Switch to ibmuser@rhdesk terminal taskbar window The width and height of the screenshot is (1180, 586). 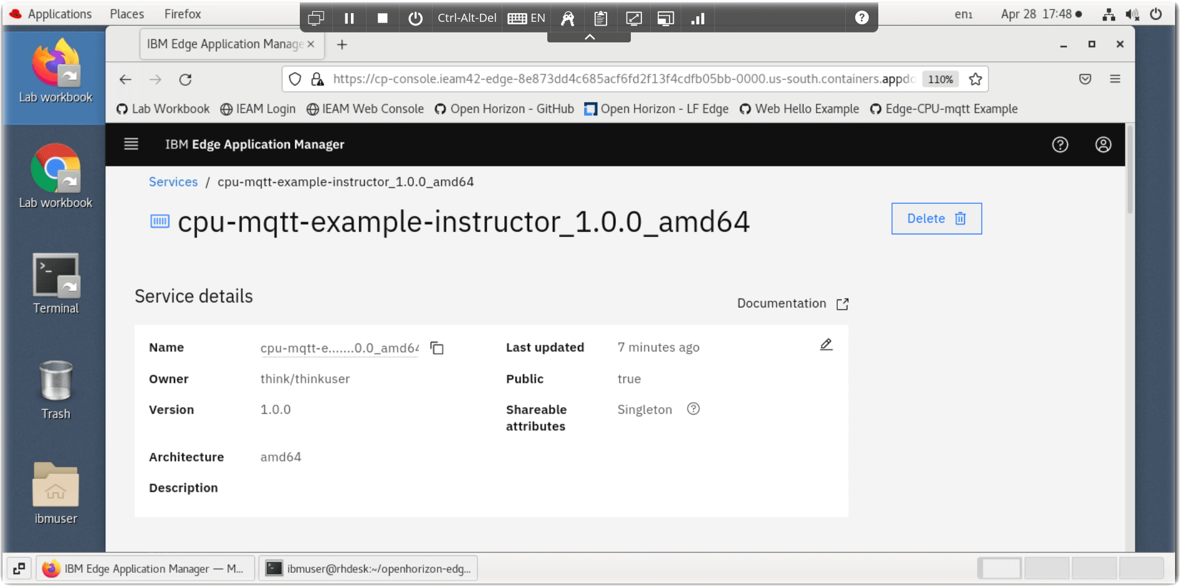(x=368, y=569)
